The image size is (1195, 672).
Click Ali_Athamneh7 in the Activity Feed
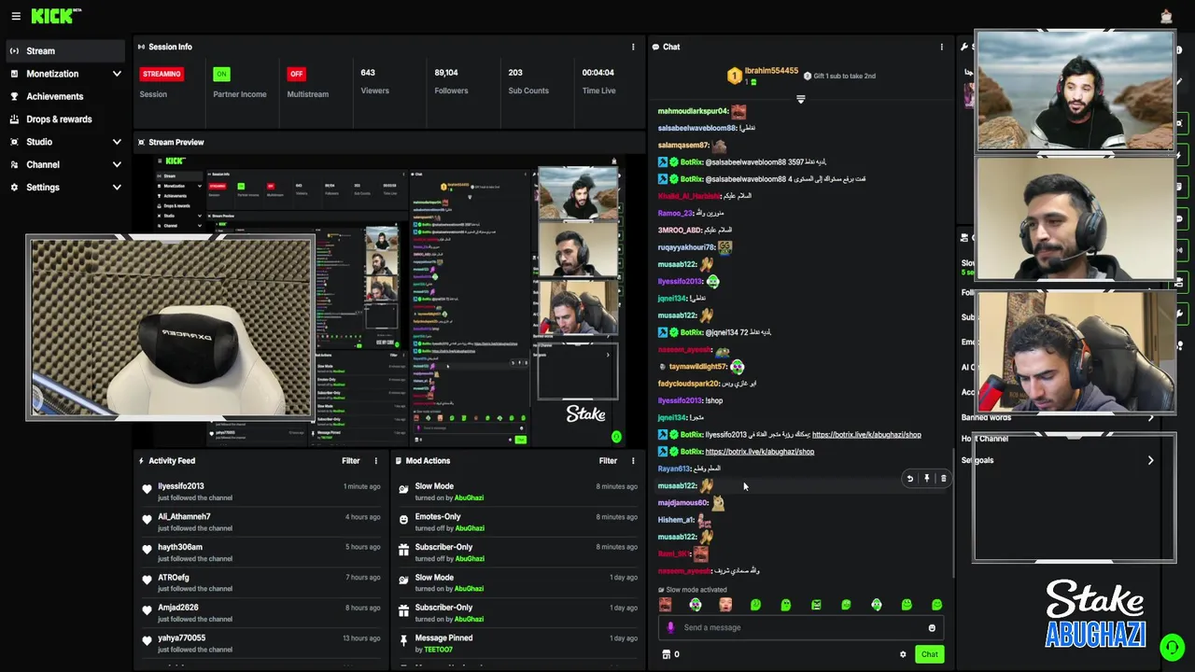(x=184, y=516)
